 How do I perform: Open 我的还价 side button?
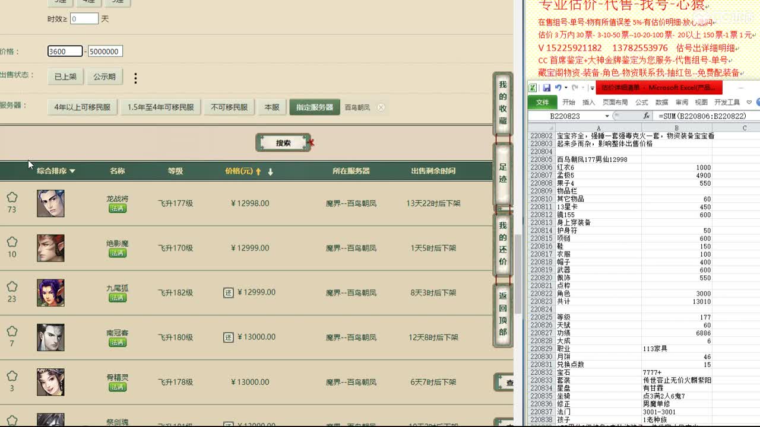503,244
